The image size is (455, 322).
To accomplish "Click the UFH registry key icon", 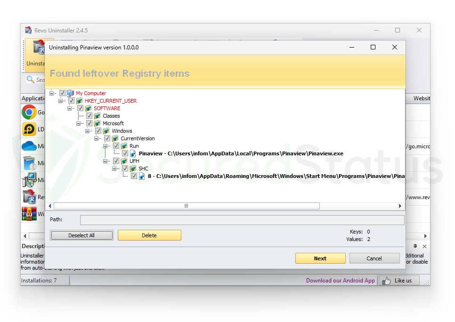I will click(x=124, y=161).
